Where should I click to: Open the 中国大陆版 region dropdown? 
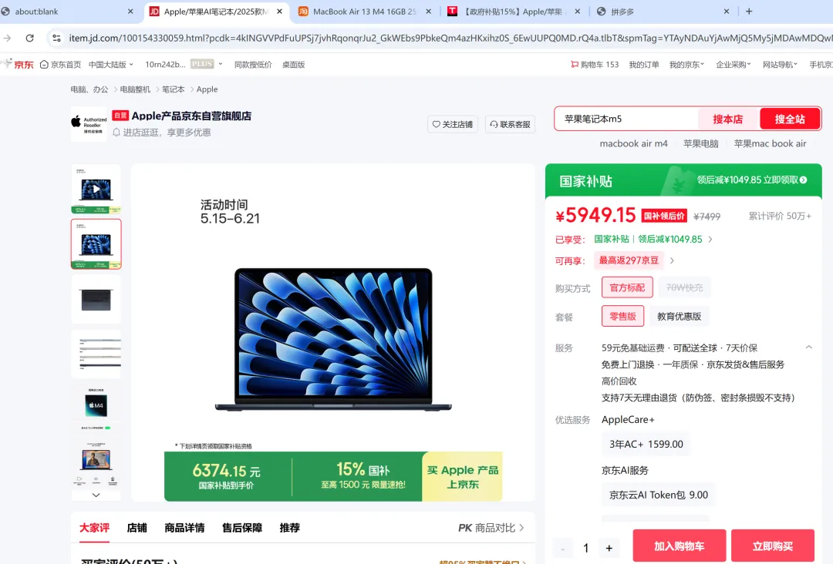[111, 65]
